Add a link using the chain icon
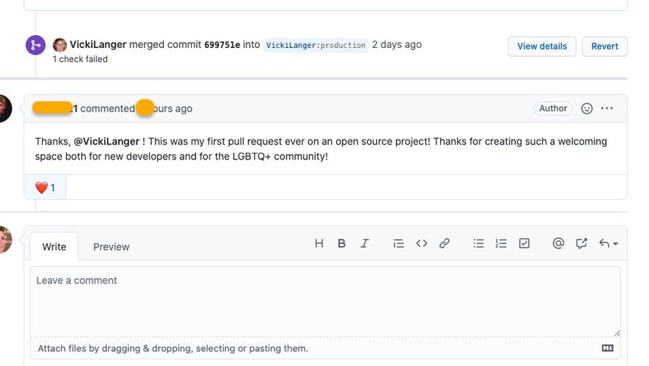Image resolution: width=649 pixels, height=366 pixels. coord(444,244)
